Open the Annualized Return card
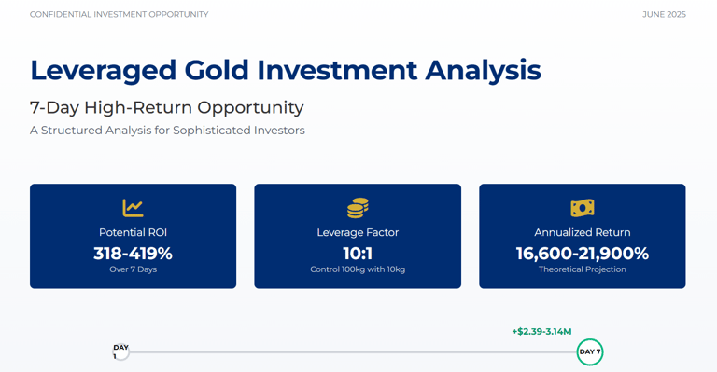717x372 pixels. tap(583, 236)
